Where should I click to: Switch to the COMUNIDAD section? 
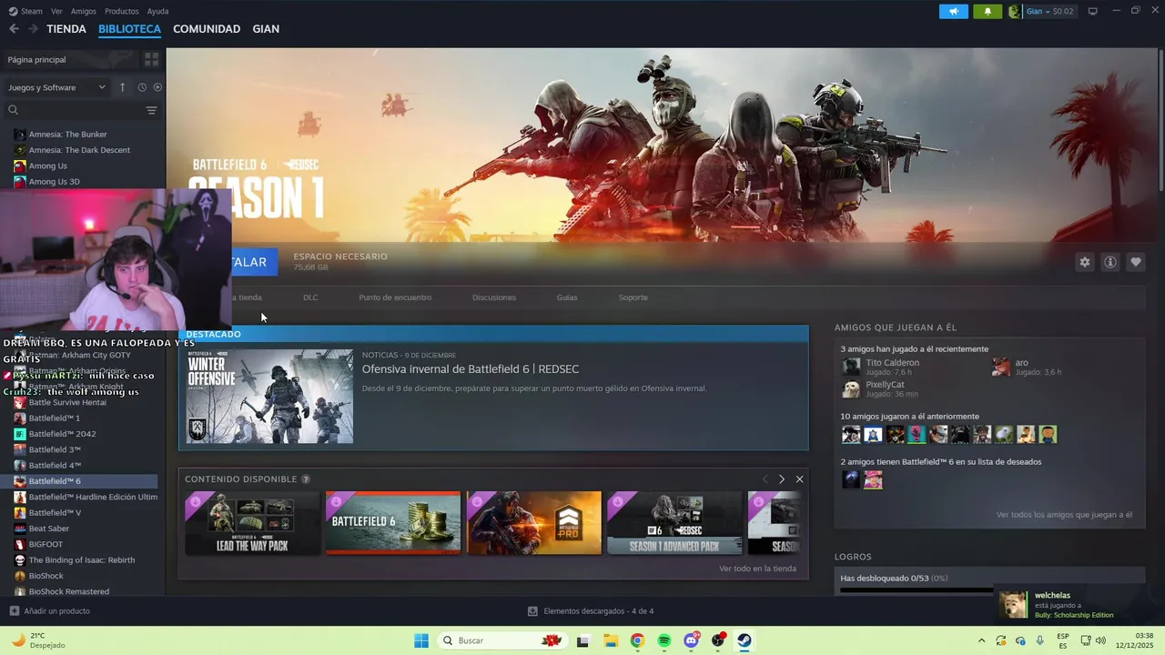click(x=207, y=29)
